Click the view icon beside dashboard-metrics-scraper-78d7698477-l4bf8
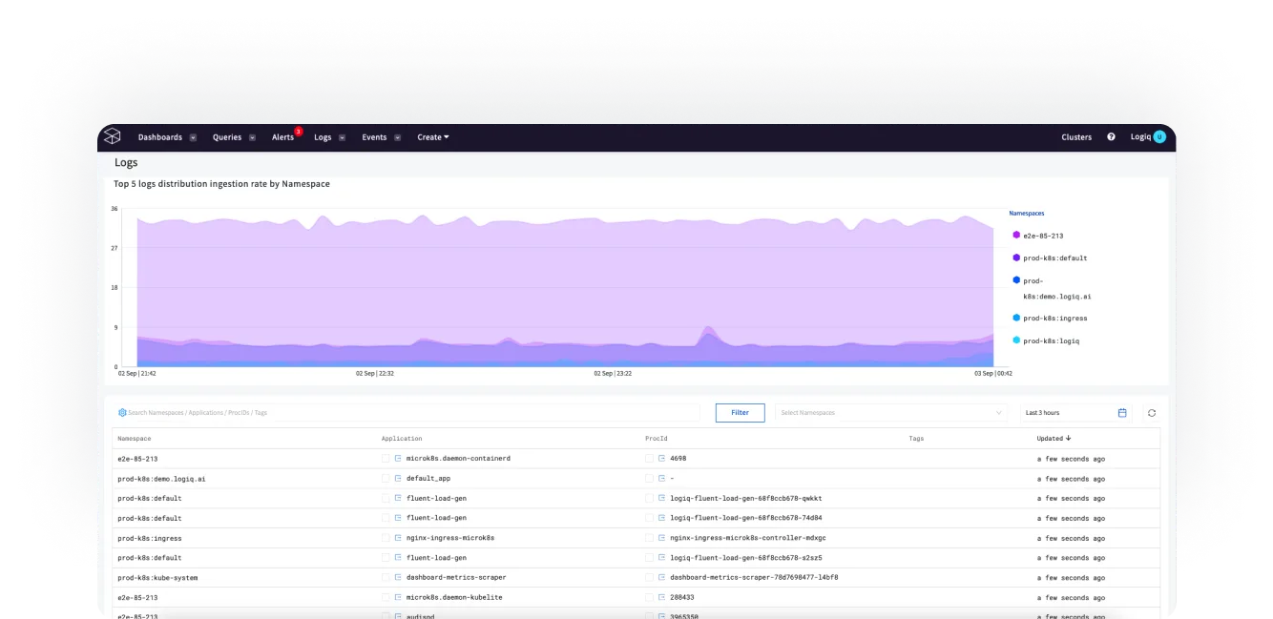The width and height of the screenshot is (1273, 619). click(x=661, y=578)
